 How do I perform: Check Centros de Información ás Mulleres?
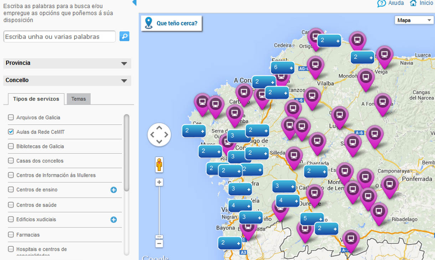point(11,175)
